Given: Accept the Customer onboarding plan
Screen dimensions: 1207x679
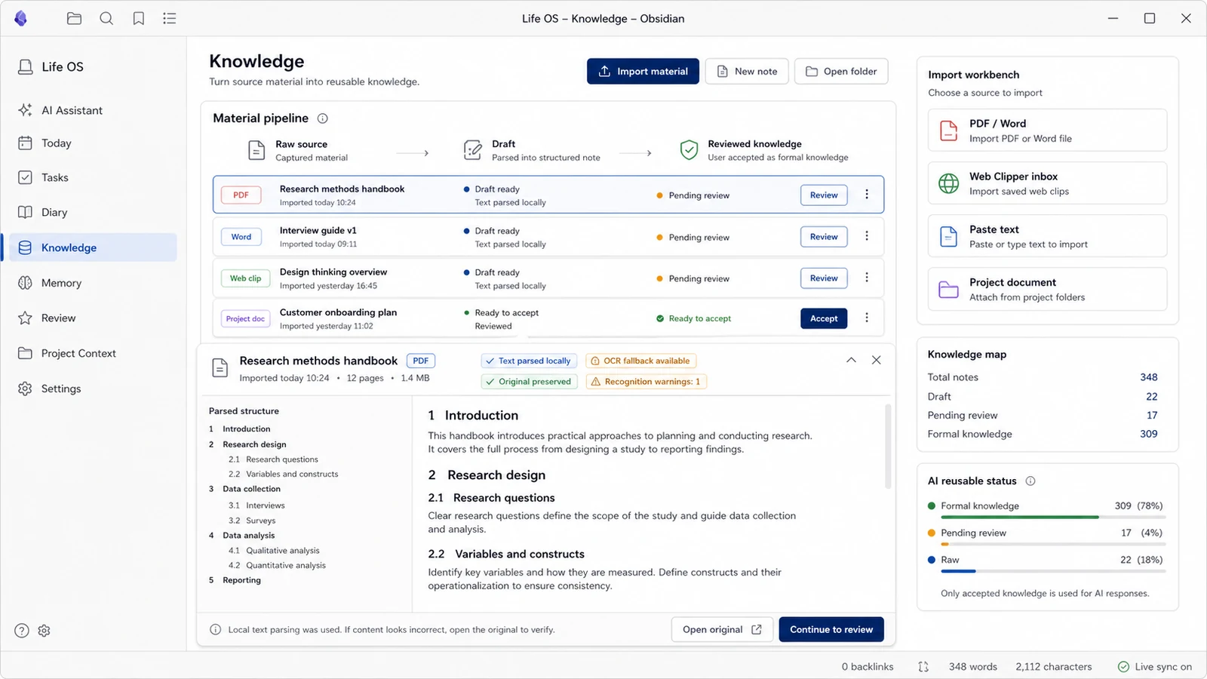Looking at the screenshot, I should click(x=824, y=318).
